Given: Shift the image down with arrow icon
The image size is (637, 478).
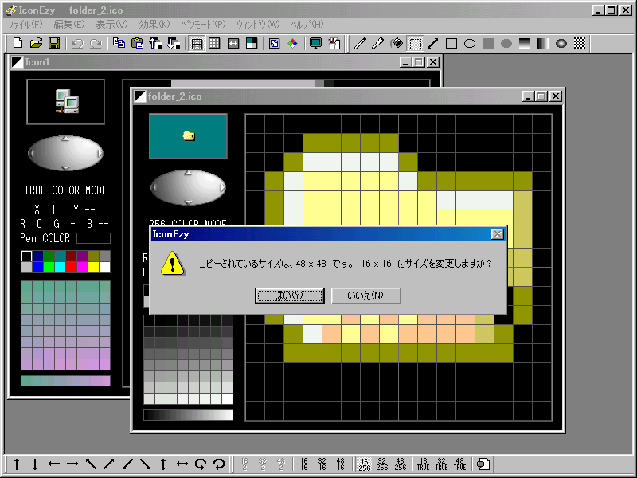Looking at the screenshot, I should pyautogui.click(x=35, y=464).
